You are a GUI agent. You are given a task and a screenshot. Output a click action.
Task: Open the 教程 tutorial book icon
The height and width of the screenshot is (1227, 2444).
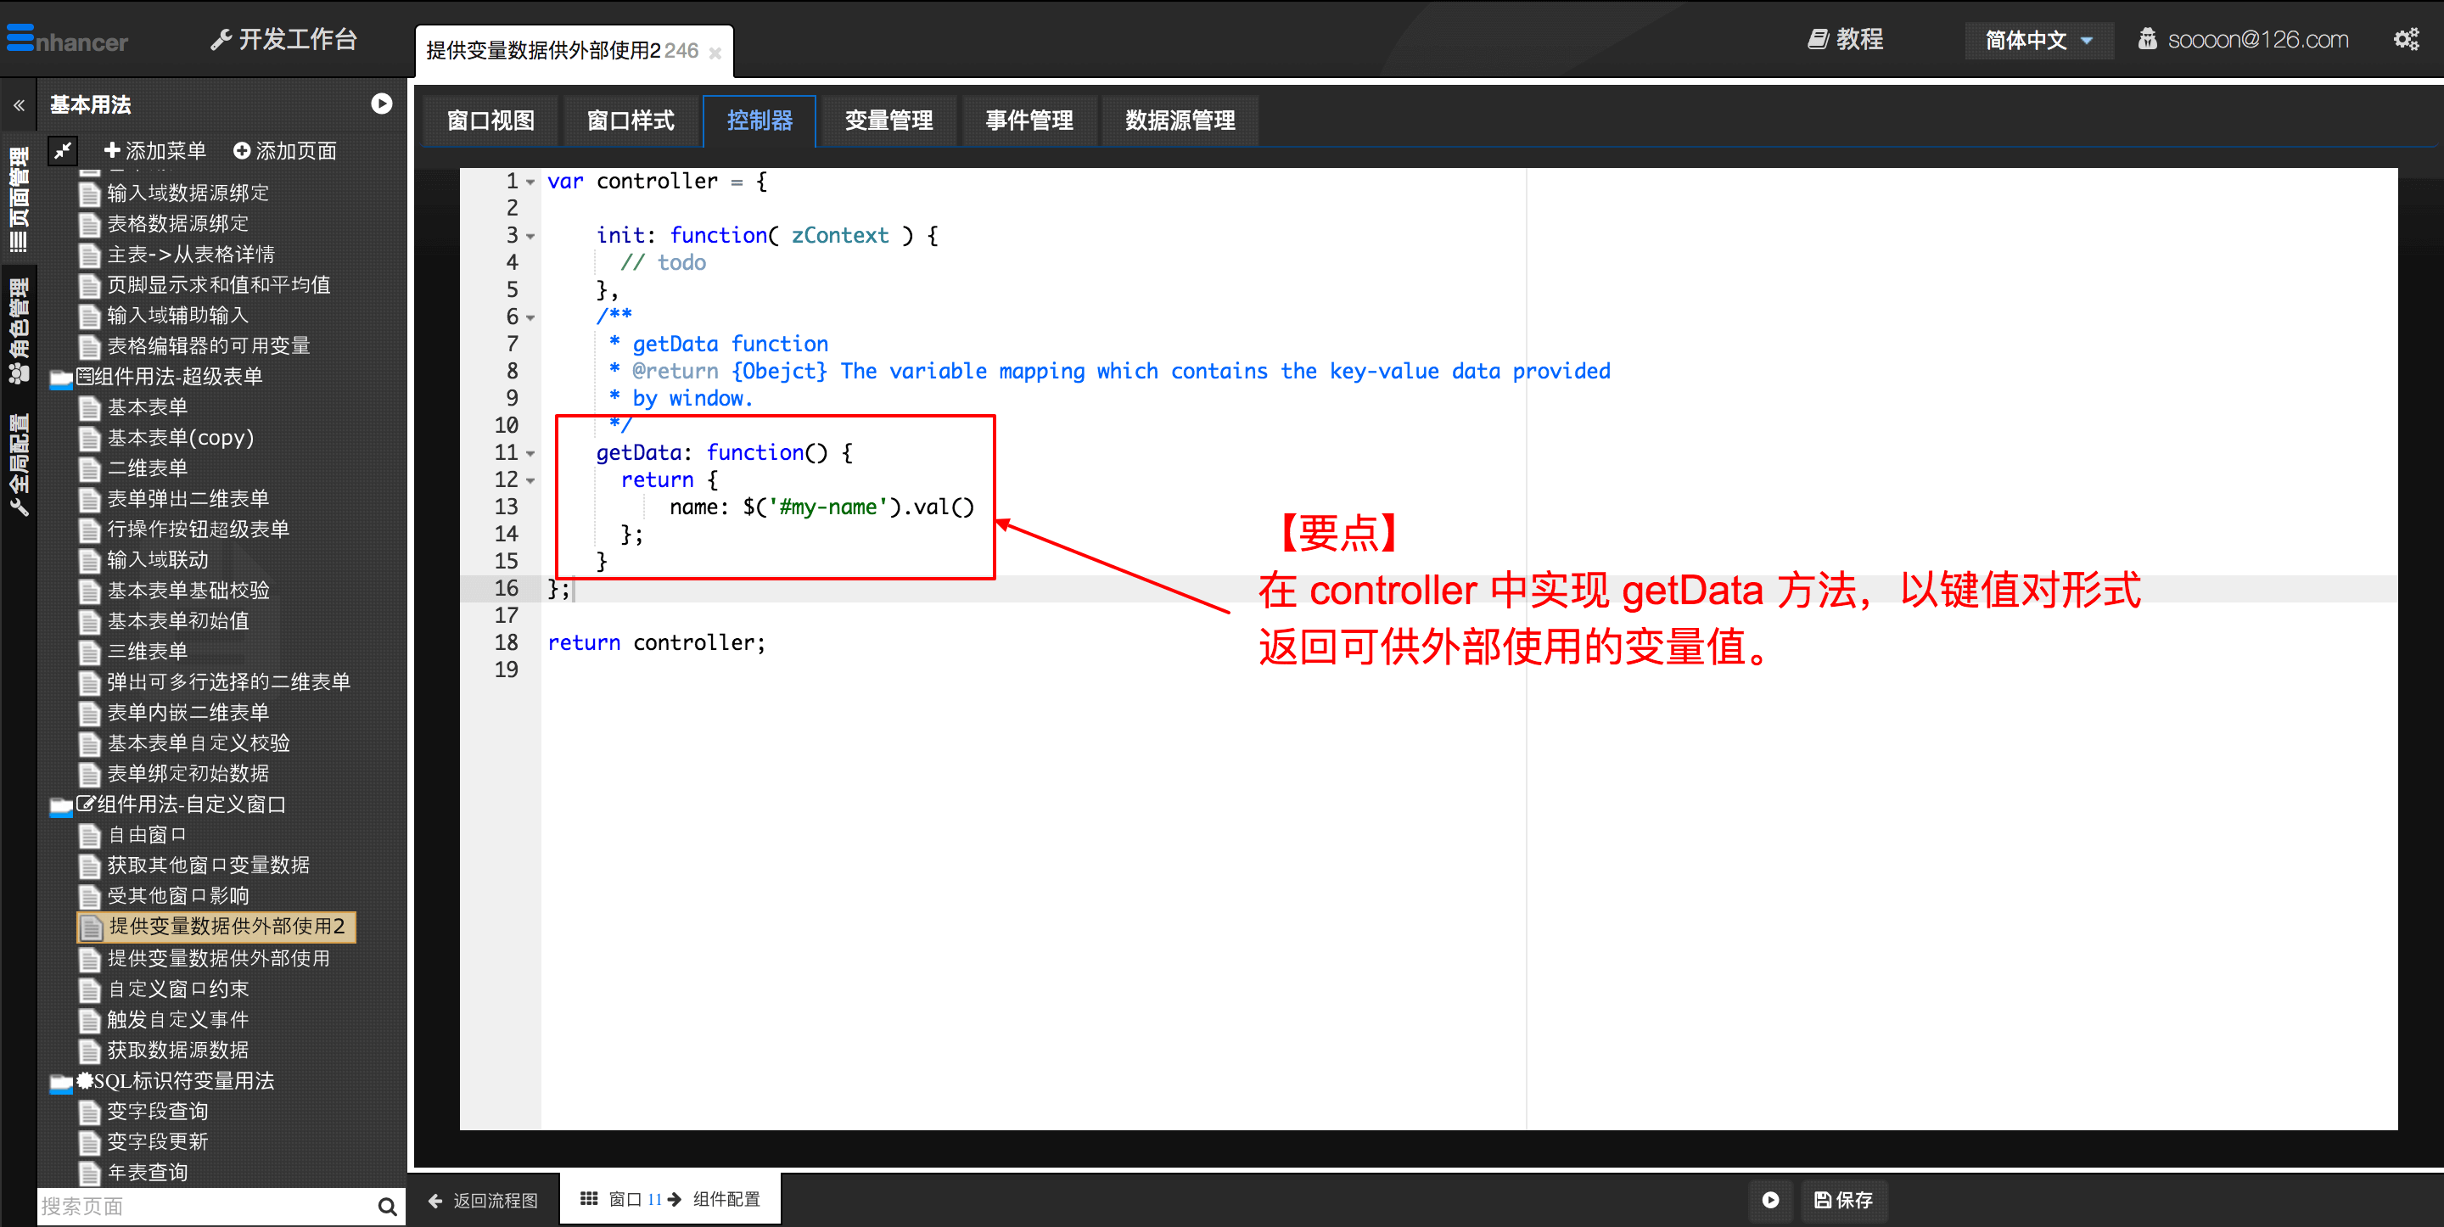[1818, 39]
